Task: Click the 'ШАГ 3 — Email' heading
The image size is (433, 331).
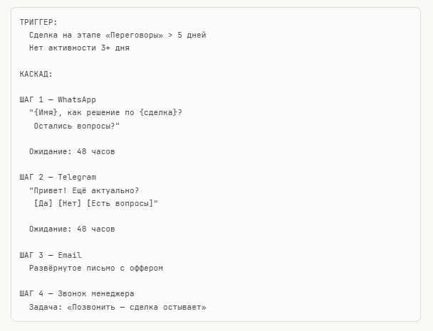Action: pyautogui.click(x=51, y=255)
